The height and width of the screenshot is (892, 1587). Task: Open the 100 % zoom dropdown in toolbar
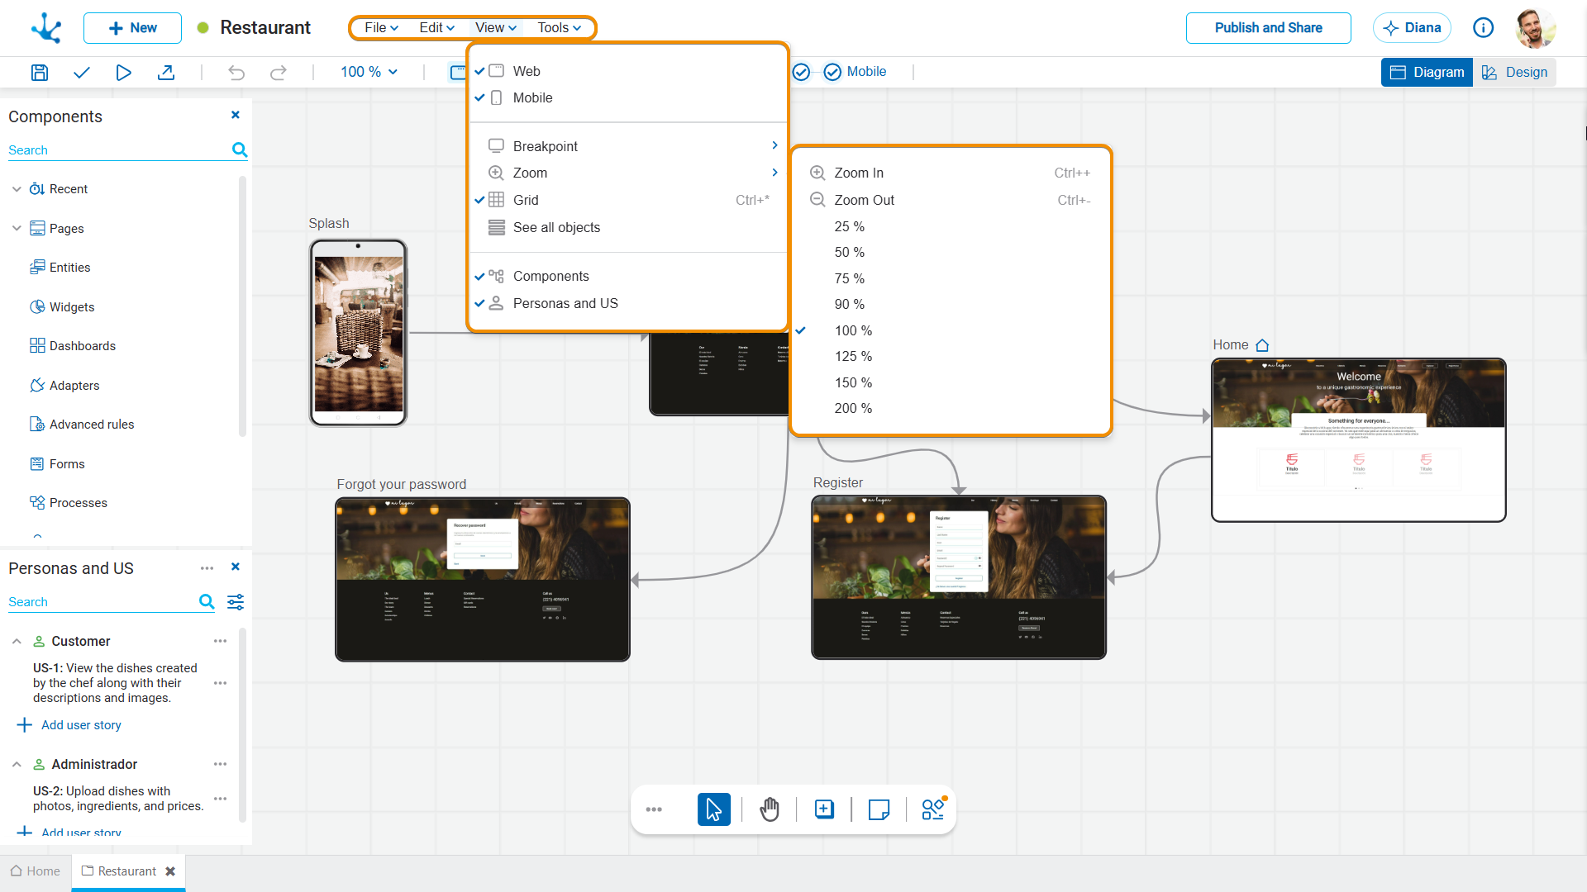click(369, 72)
